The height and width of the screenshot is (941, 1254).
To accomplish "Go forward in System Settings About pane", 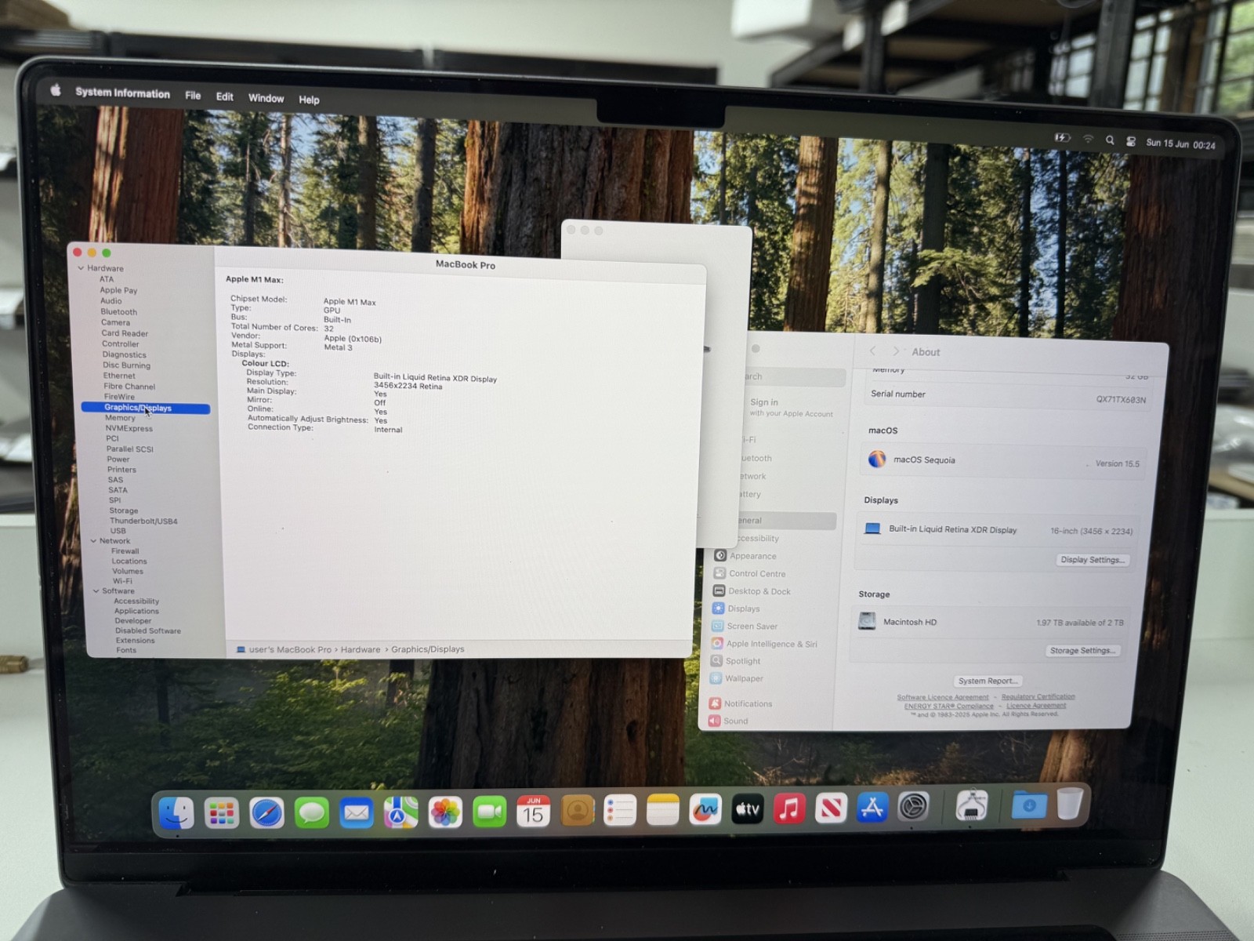I will point(896,351).
